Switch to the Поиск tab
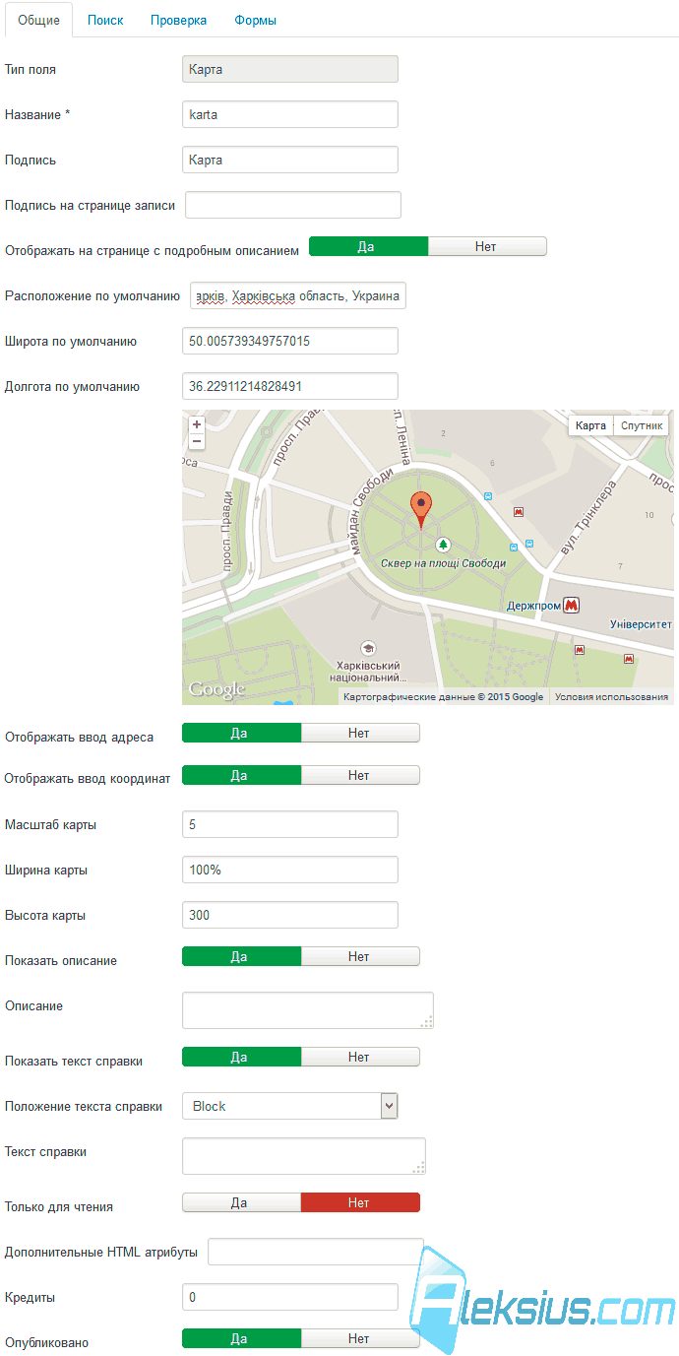 tap(105, 20)
